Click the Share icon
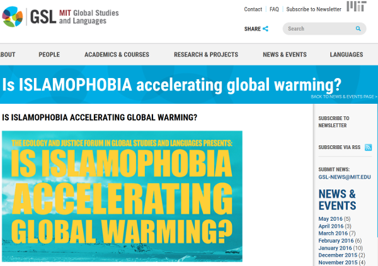Image resolution: width=378 pixels, height=266 pixels. pyautogui.click(x=265, y=28)
